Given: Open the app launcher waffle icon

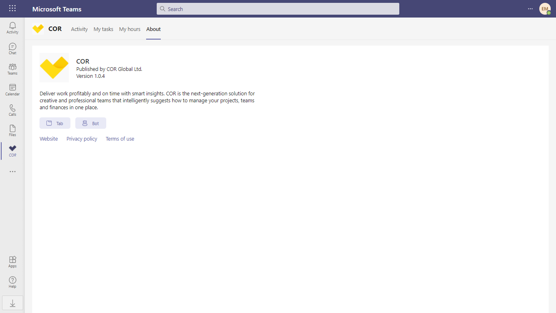Looking at the screenshot, I should [13, 9].
